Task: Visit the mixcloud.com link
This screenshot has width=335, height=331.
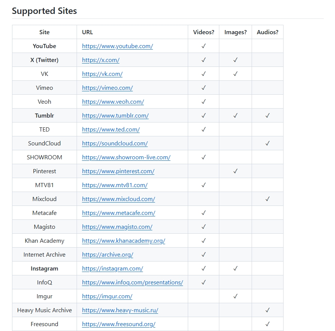Action: coord(119,199)
